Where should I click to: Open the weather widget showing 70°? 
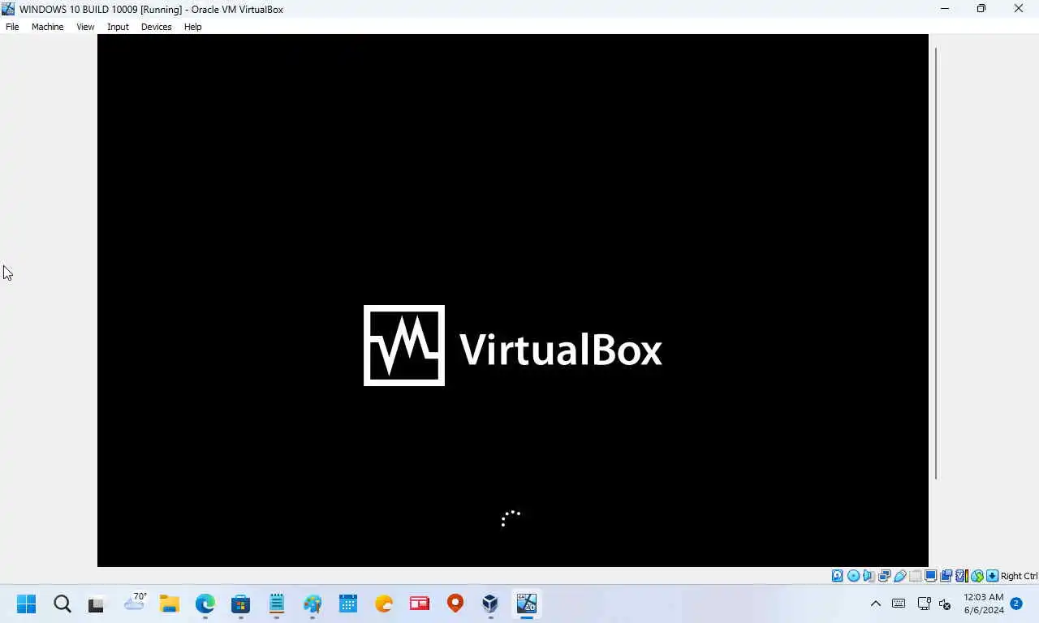[x=135, y=603]
